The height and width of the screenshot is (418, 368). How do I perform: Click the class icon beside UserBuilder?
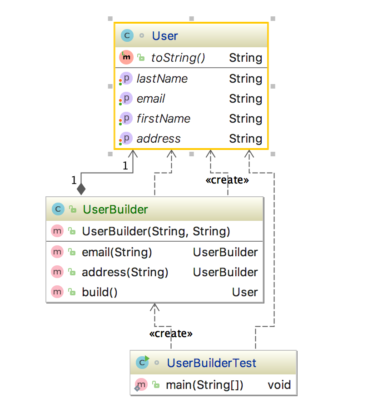point(58,209)
